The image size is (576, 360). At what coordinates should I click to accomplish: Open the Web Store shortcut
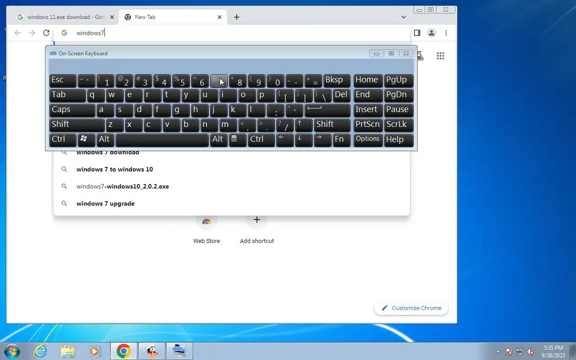click(207, 229)
